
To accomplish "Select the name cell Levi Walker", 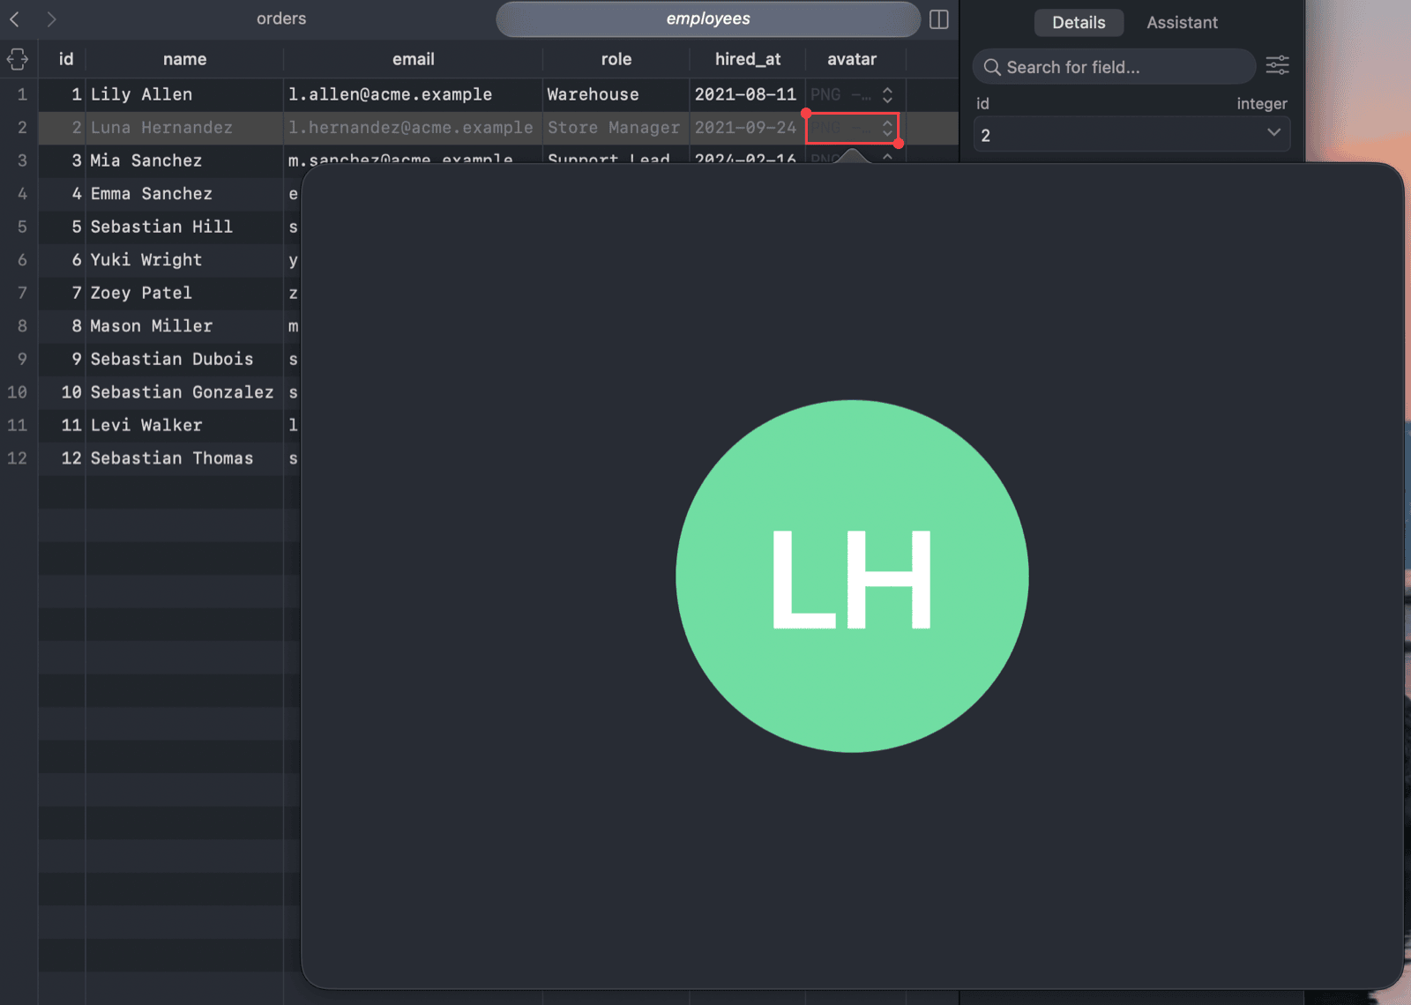I will 184,425.
